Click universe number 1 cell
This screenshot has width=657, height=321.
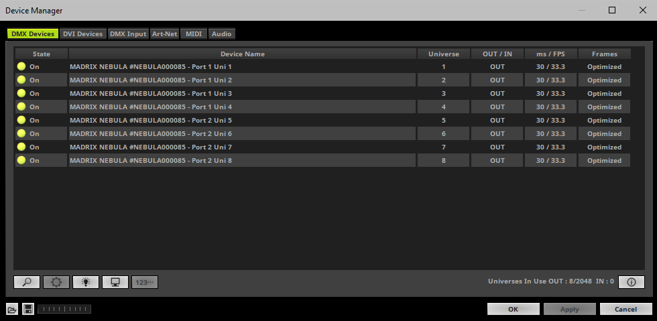tap(443, 66)
